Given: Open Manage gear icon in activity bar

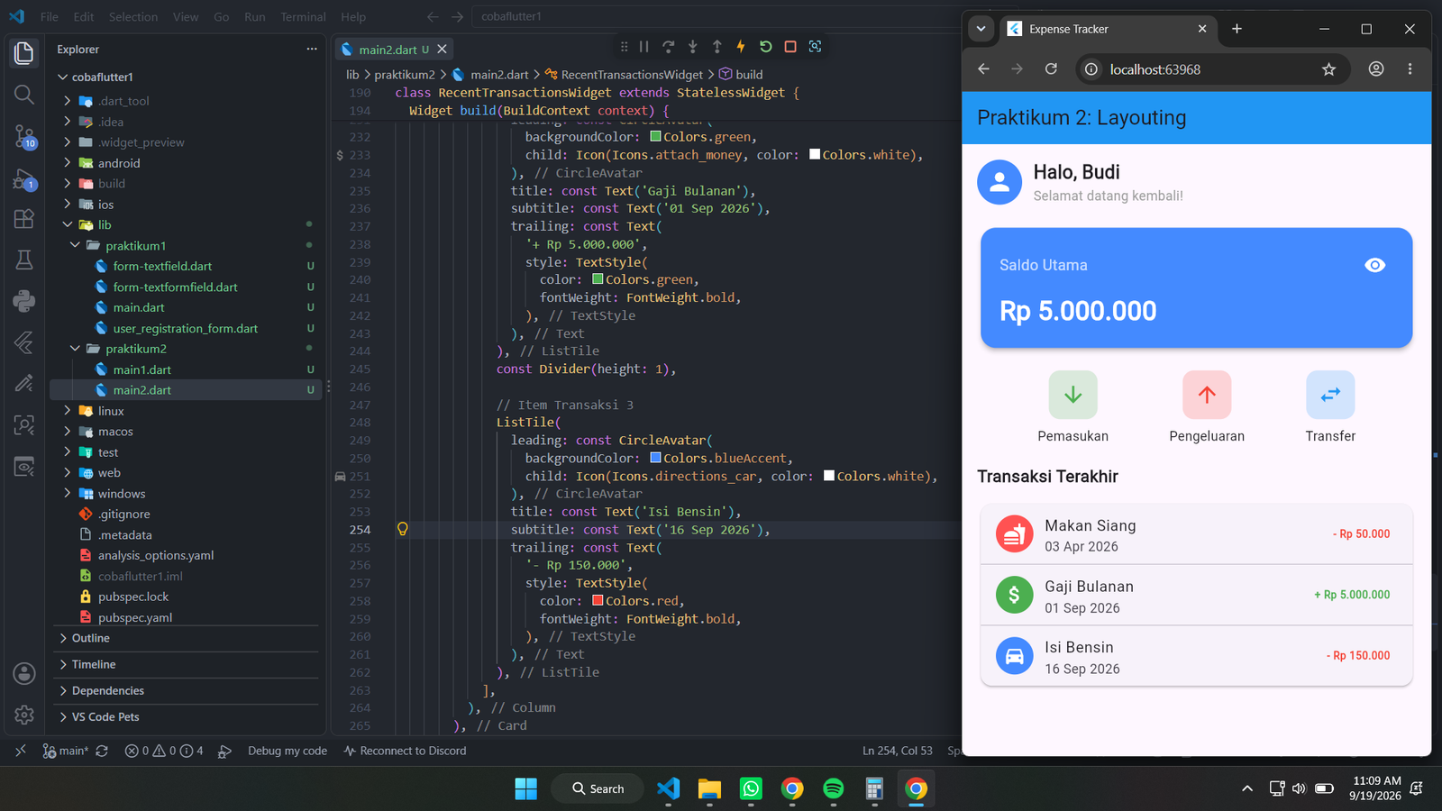Looking at the screenshot, I should 24,715.
